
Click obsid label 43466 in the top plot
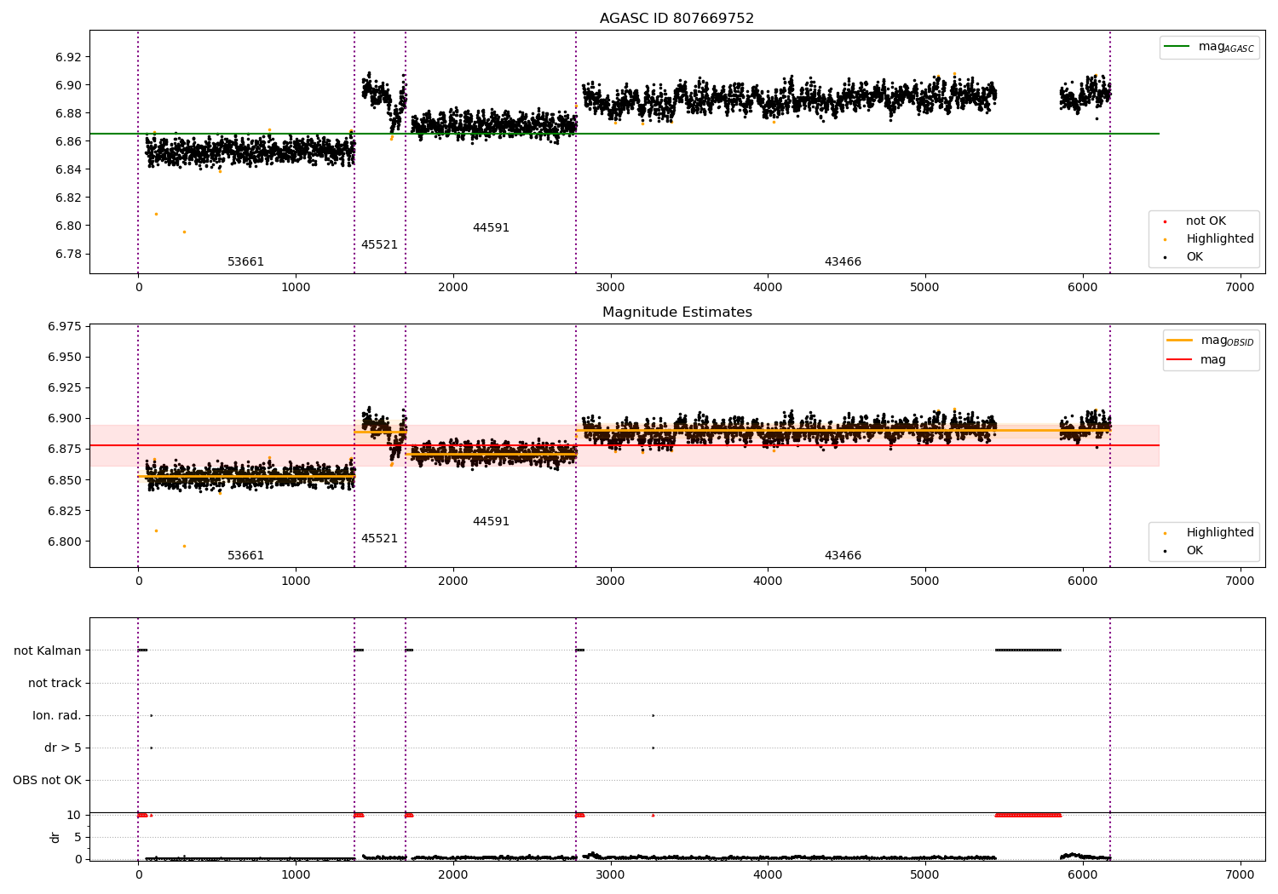(843, 262)
